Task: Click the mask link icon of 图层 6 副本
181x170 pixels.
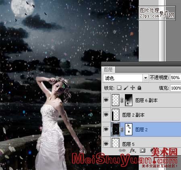Action: tap(122, 100)
